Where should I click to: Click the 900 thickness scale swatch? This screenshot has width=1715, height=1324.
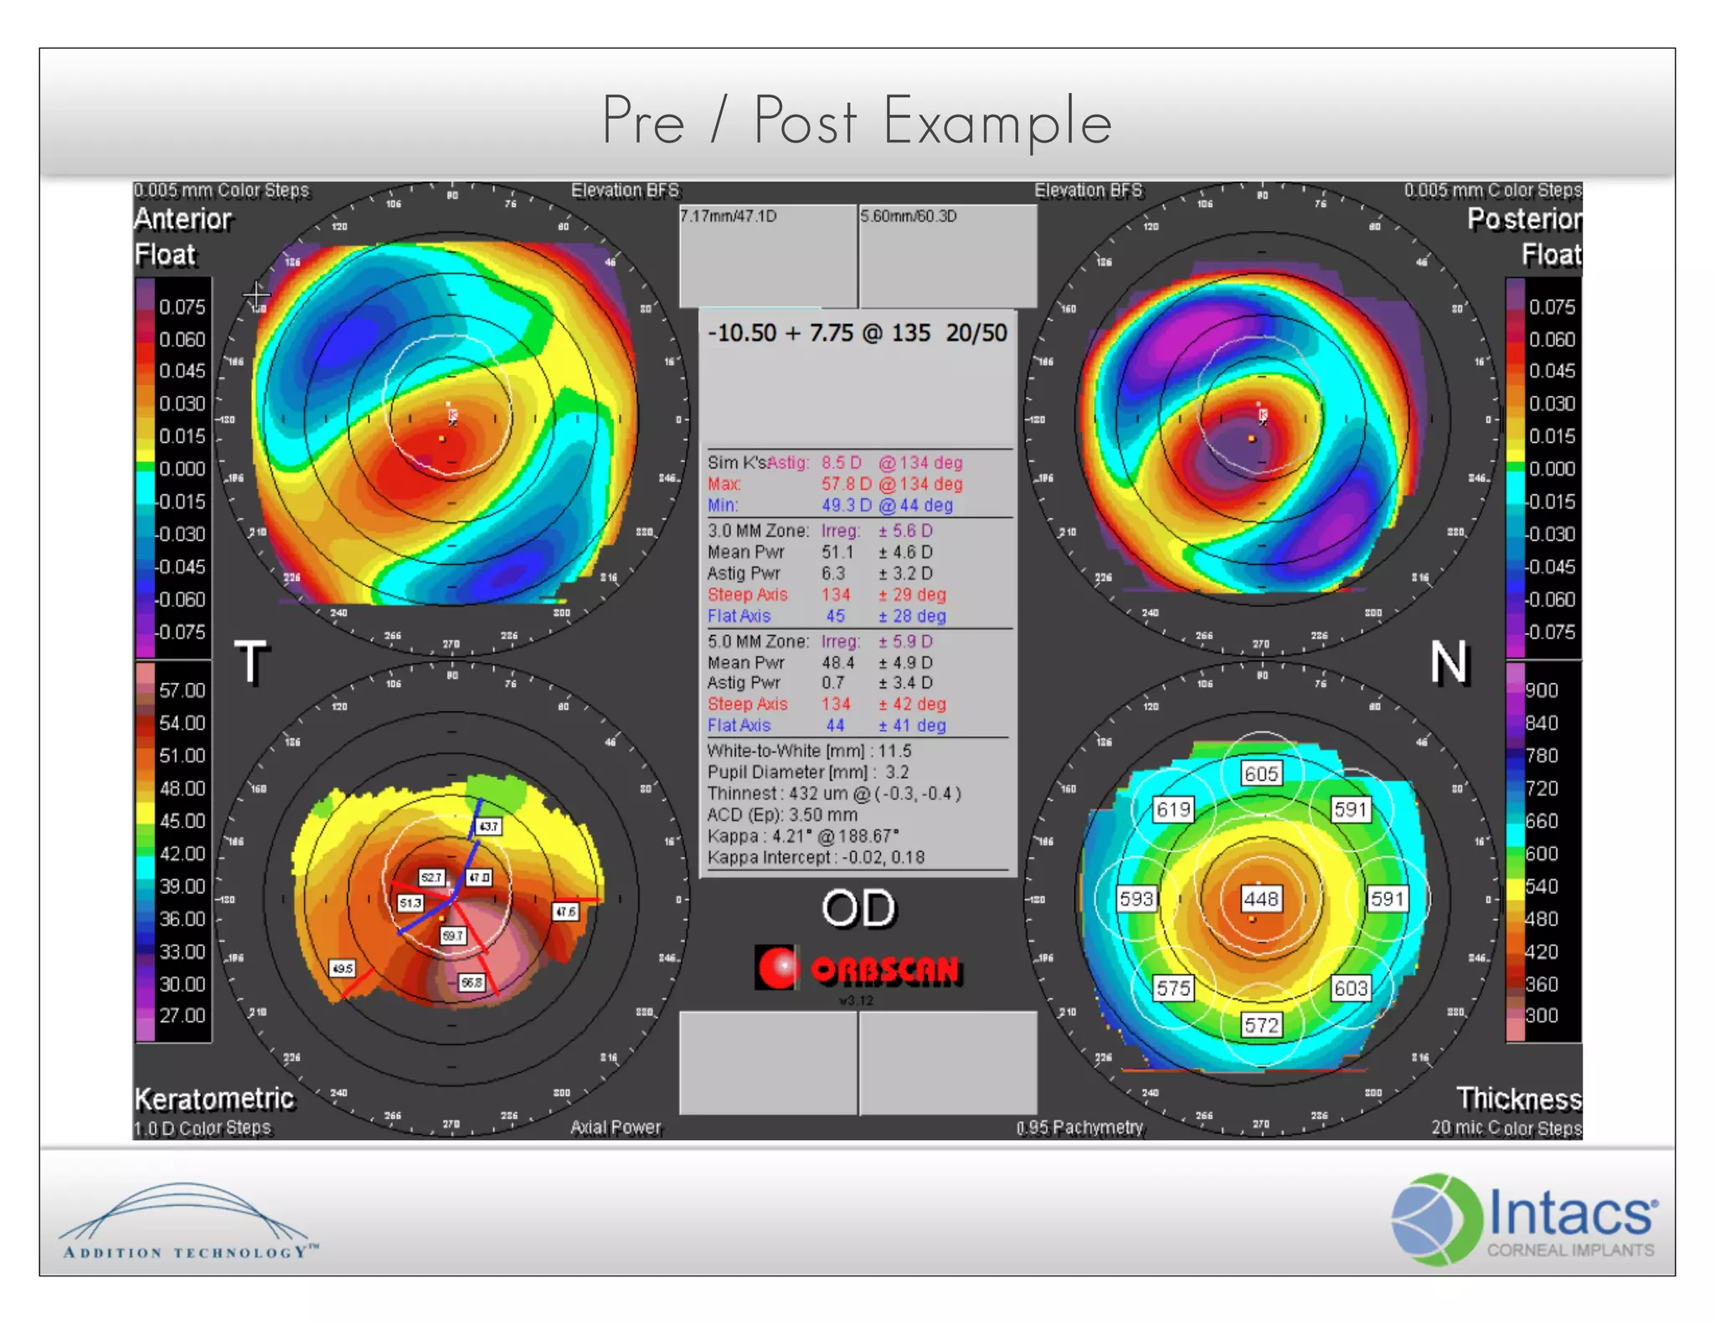[1515, 690]
